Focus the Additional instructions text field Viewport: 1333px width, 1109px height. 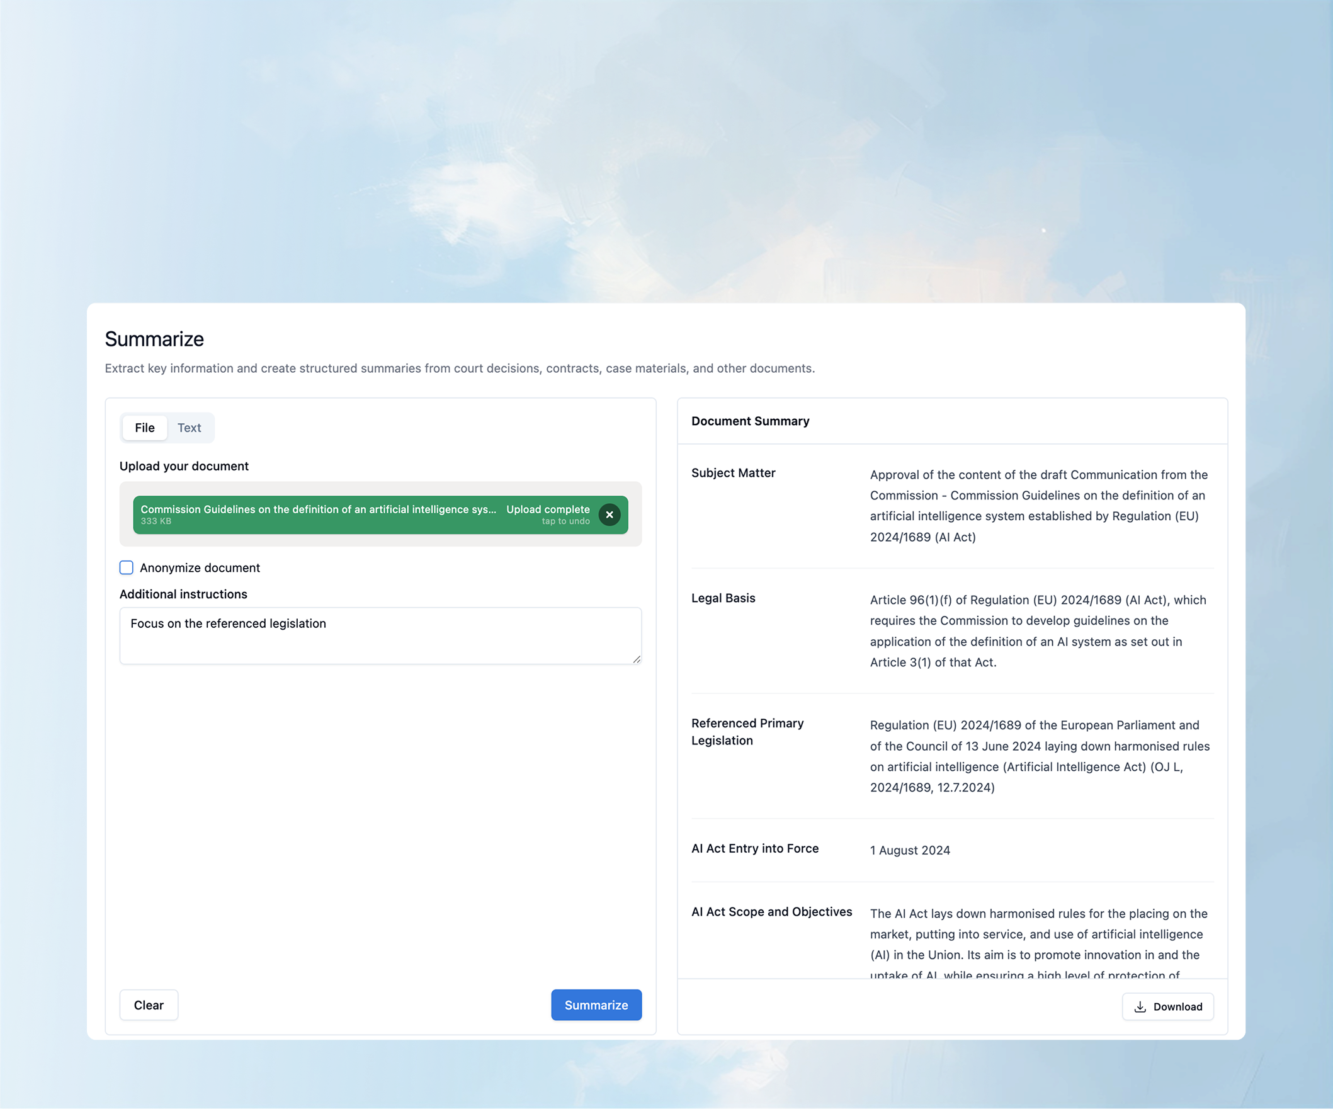380,635
